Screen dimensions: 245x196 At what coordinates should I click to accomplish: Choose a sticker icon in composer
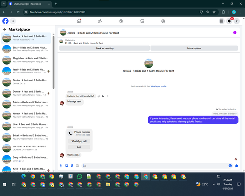click(72, 166)
